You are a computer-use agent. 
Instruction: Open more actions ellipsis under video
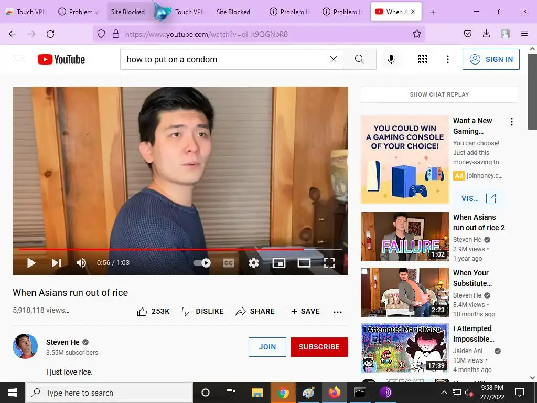tap(338, 312)
